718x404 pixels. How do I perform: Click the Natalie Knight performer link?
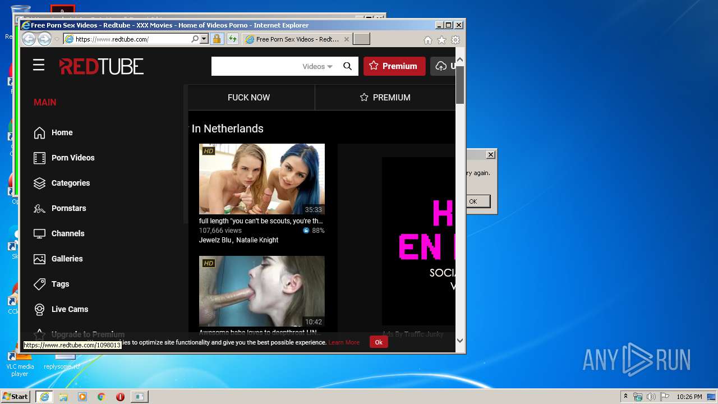coord(257,240)
